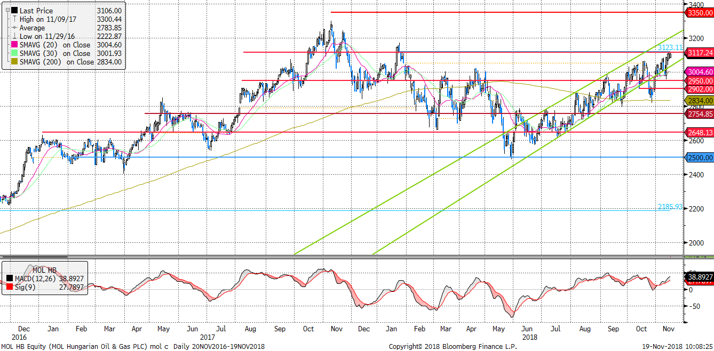The height and width of the screenshot is (351, 714).
Task: Click the 2017 year label on time axis
Action: pos(208,337)
